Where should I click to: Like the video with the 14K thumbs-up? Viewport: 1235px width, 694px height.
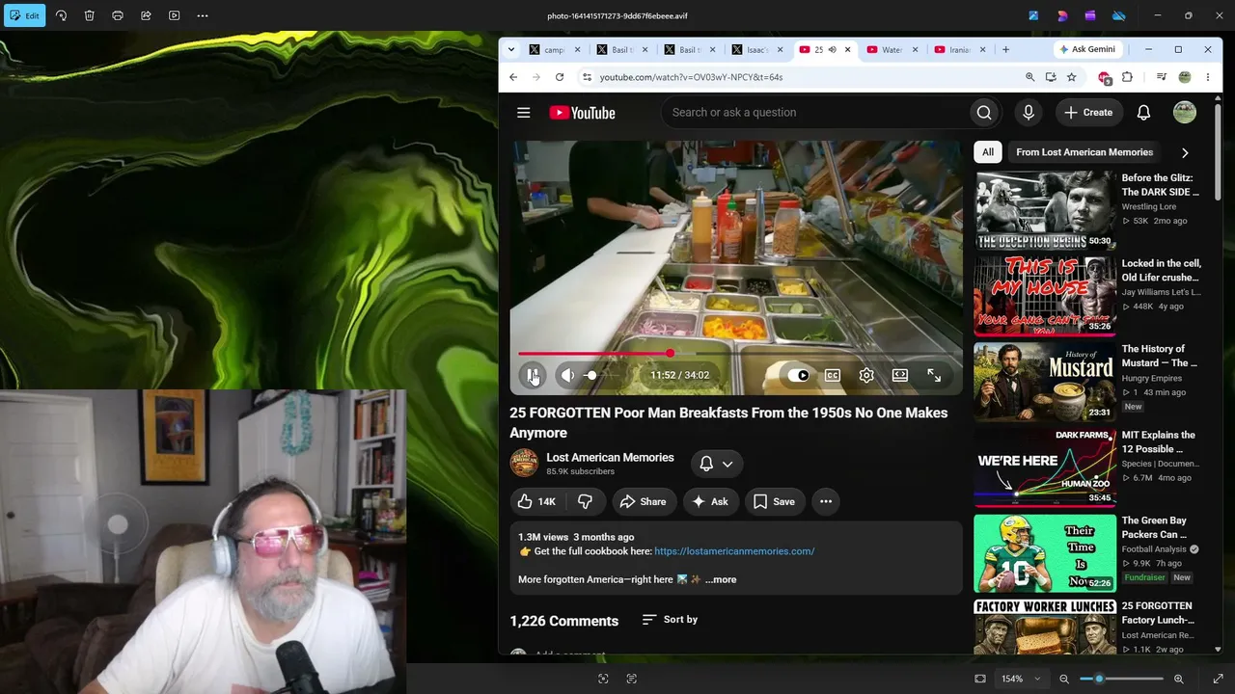pos(537,501)
